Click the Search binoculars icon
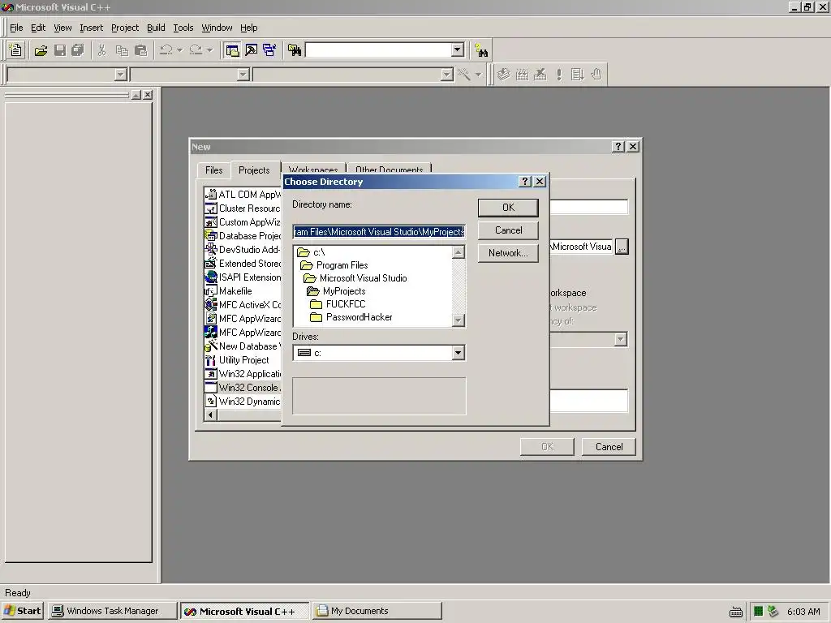The image size is (831, 623). pyautogui.click(x=481, y=50)
